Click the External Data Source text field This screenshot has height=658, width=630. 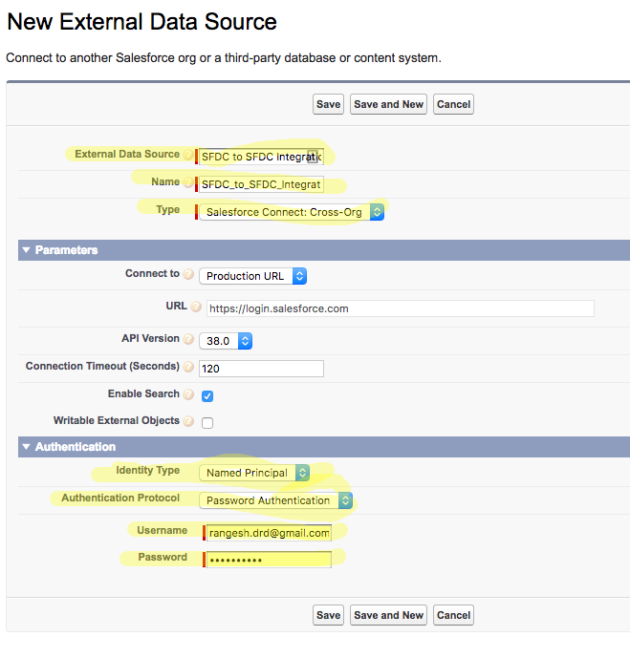pyautogui.click(x=261, y=157)
